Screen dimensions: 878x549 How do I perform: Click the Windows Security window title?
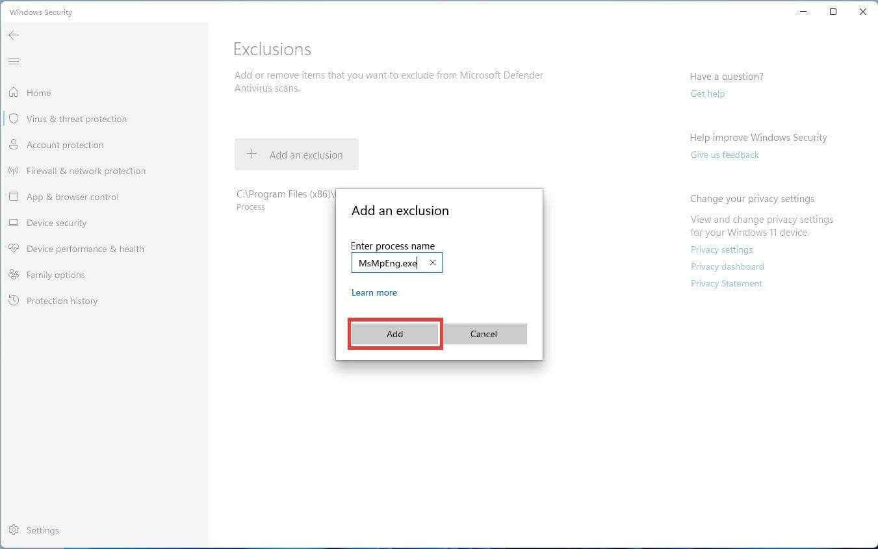coord(41,12)
